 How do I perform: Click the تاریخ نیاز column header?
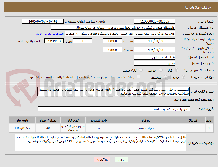pyautogui.click(x=22, y=120)
